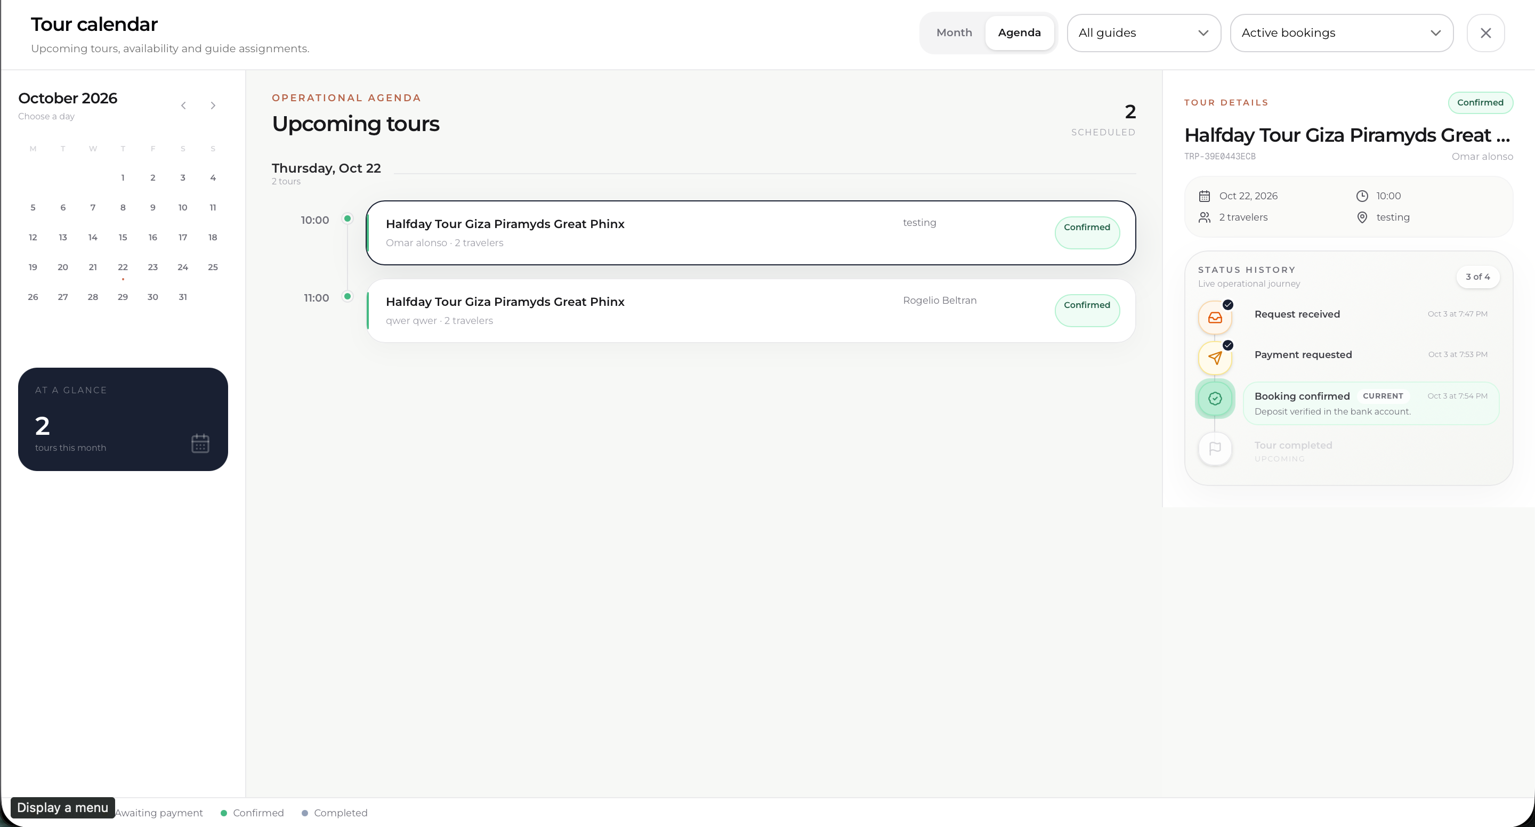The image size is (1535, 827).
Task: Select October 22 in the mini calendar
Action: (x=123, y=267)
